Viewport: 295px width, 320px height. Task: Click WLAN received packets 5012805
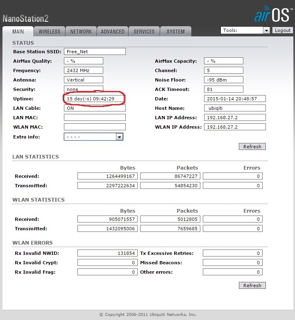point(170,219)
